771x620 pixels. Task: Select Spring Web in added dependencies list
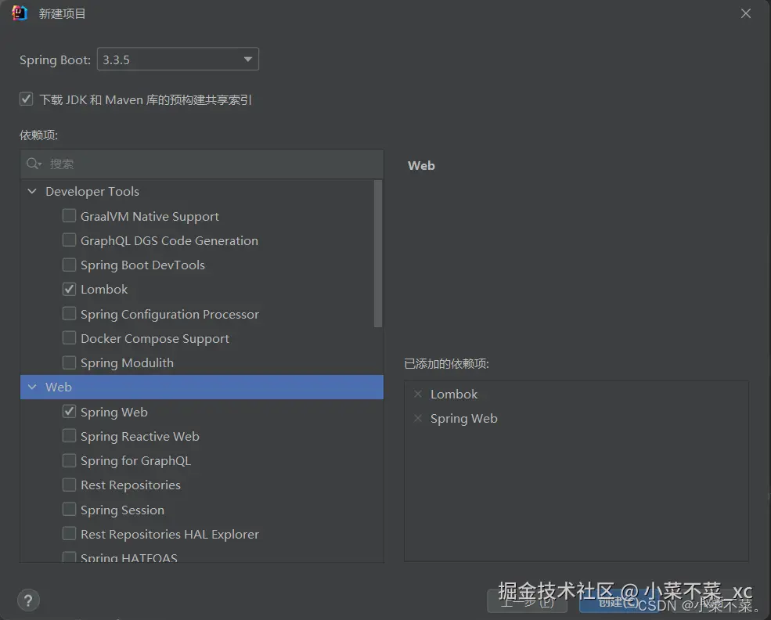click(x=463, y=419)
